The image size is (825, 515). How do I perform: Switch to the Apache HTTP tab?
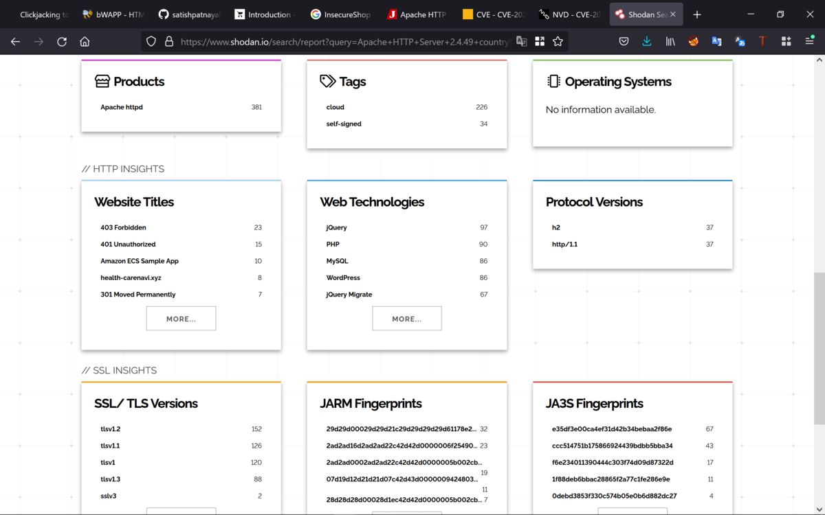coord(417,14)
